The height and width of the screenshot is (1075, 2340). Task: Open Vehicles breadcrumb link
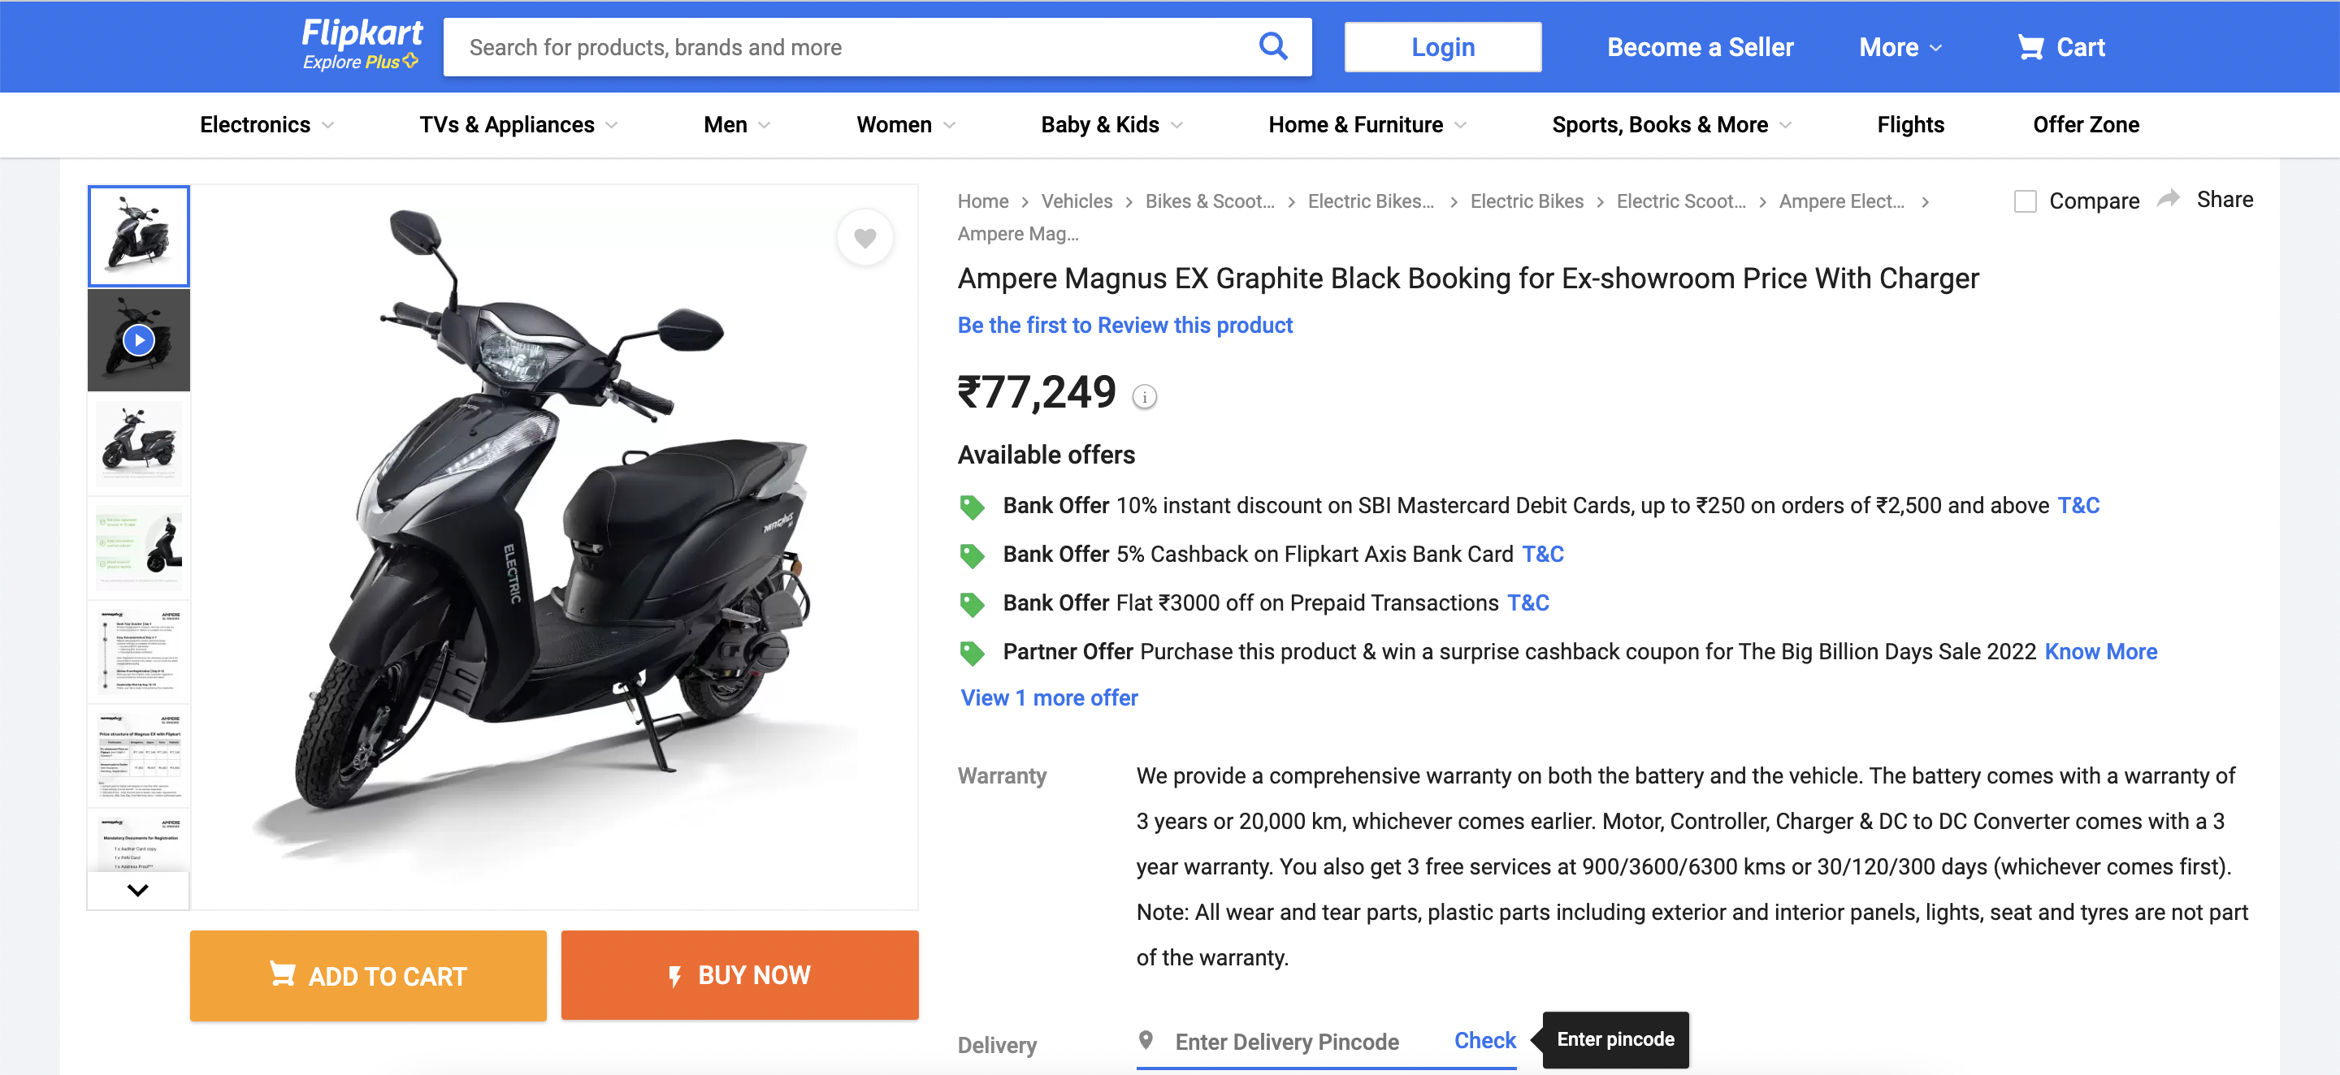click(x=1077, y=201)
